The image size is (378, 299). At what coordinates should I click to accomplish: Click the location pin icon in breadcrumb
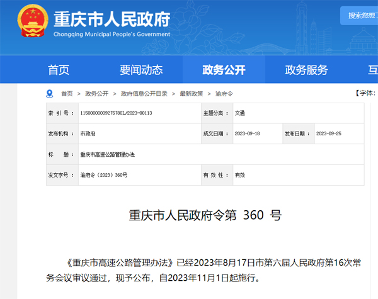[50, 93]
